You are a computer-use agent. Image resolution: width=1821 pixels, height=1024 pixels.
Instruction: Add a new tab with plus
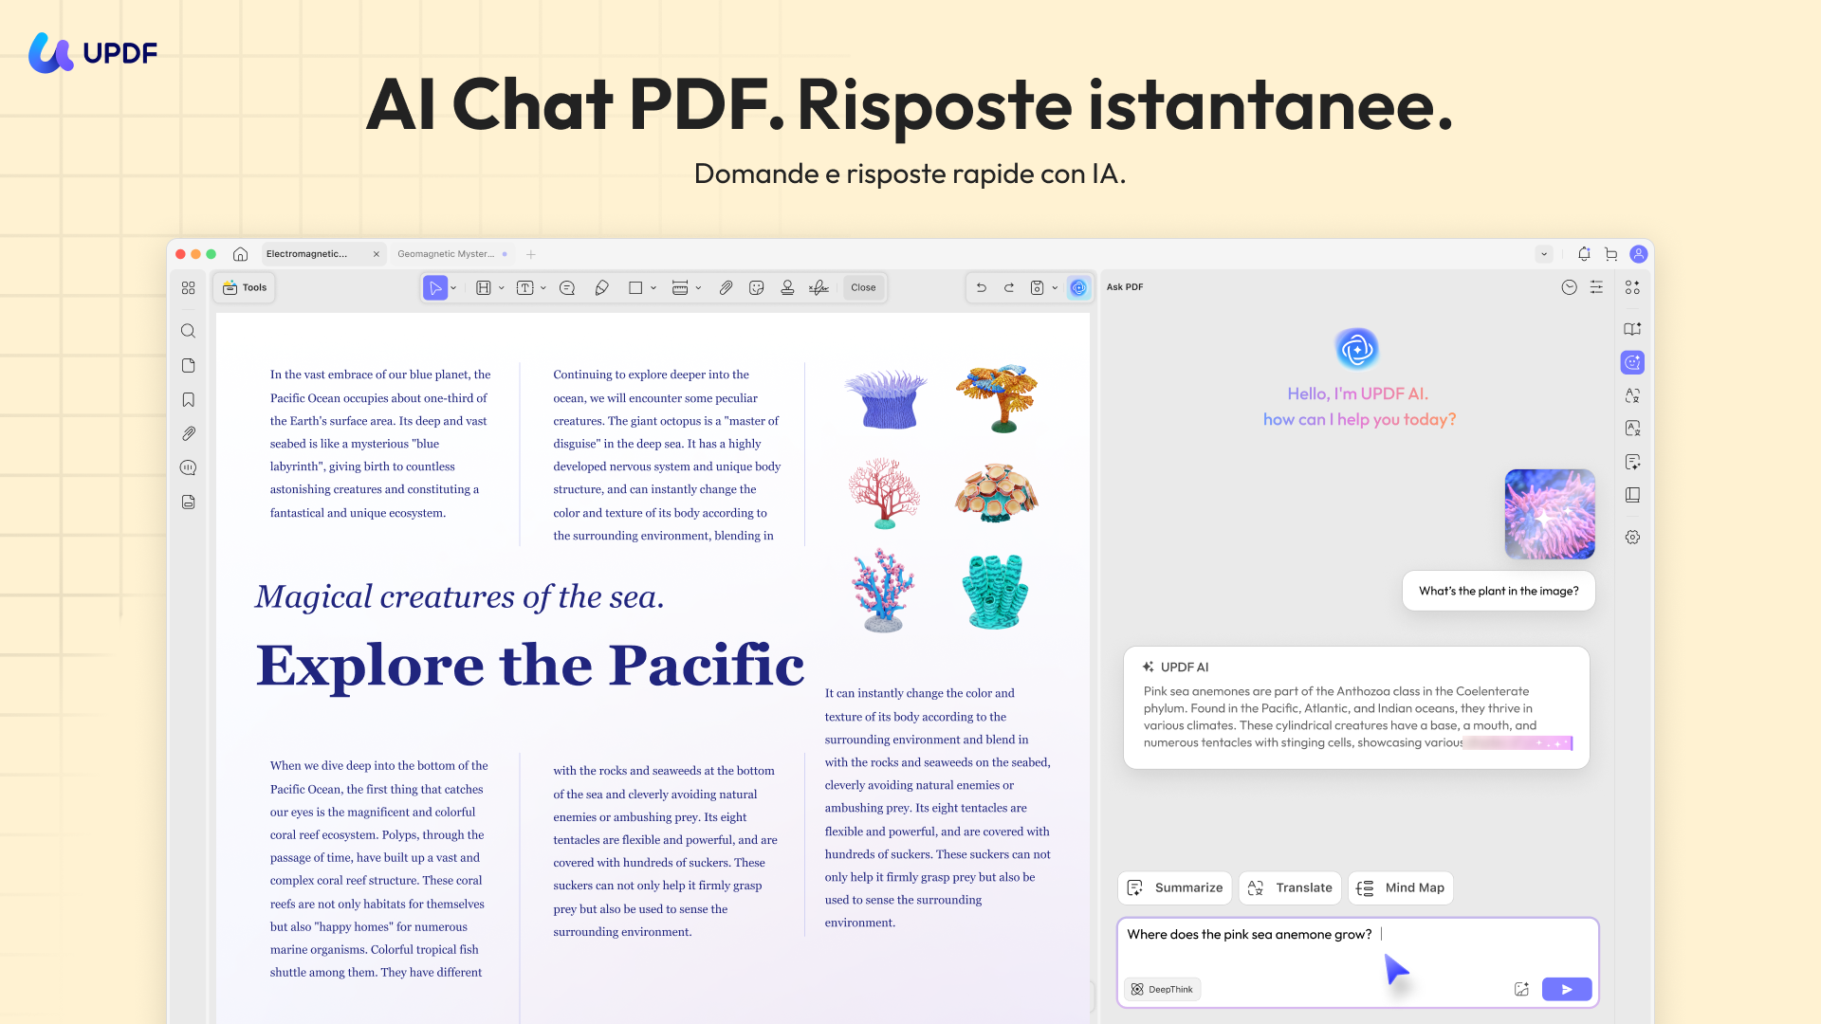click(x=531, y=254)
